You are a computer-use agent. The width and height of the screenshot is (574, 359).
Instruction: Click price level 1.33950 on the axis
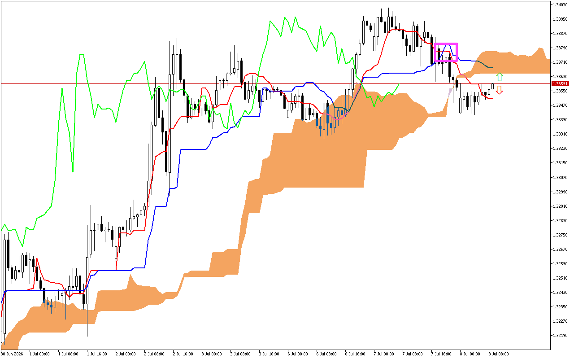click(x=561, y=19)
